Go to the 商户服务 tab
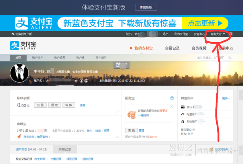Screen dimensions: 243x164 click(x=101, y=58)
